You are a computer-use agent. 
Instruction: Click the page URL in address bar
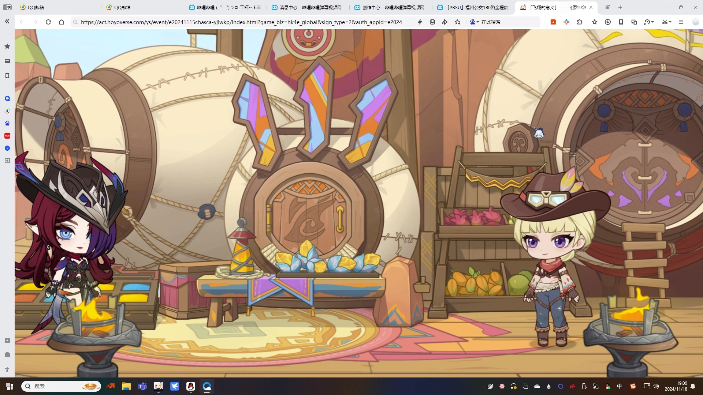(241, 22)
